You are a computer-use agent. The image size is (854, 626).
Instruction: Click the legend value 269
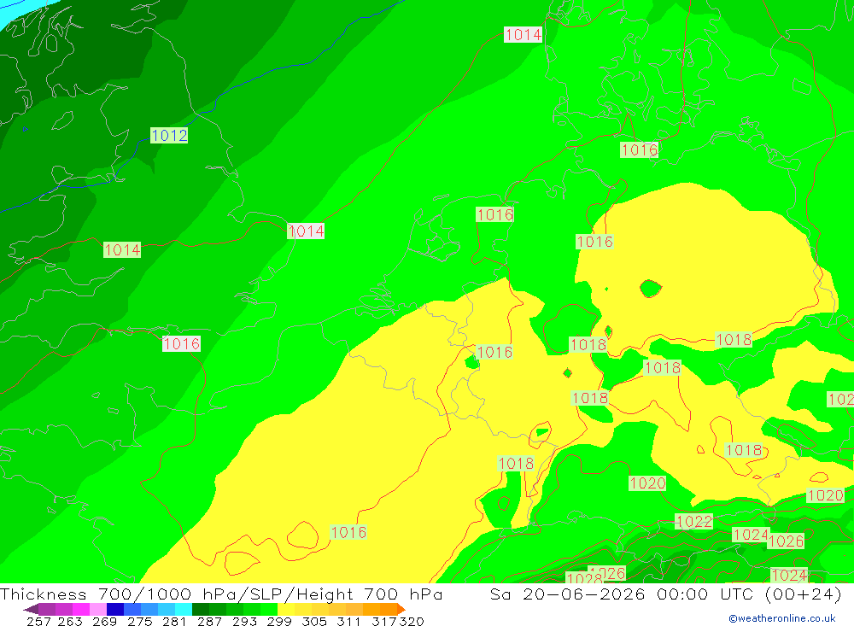[x=103, y=621]
